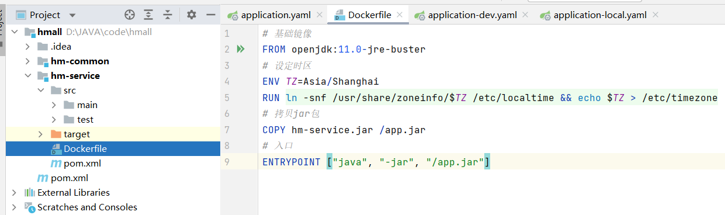Click the FROM keyword on line 2

click(x=274, y=50)
